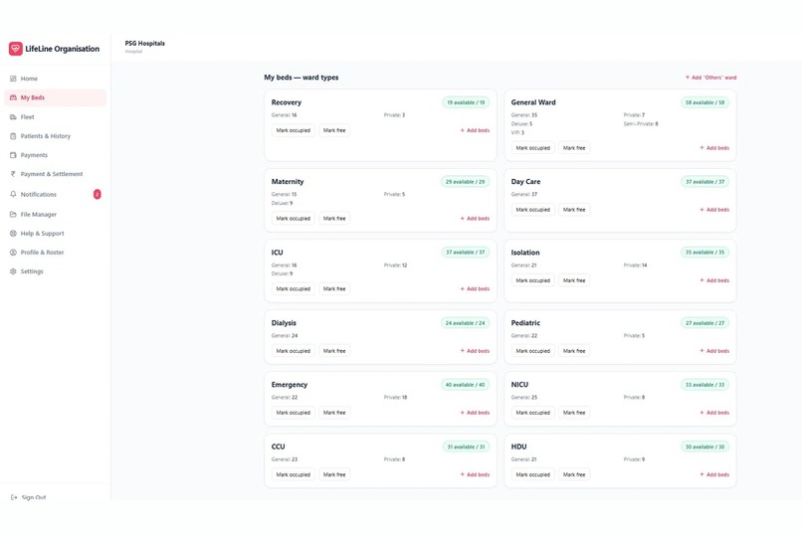Mark an Emergency bed occupied
This screenshot has width=802, height=535.
(294, 413)
